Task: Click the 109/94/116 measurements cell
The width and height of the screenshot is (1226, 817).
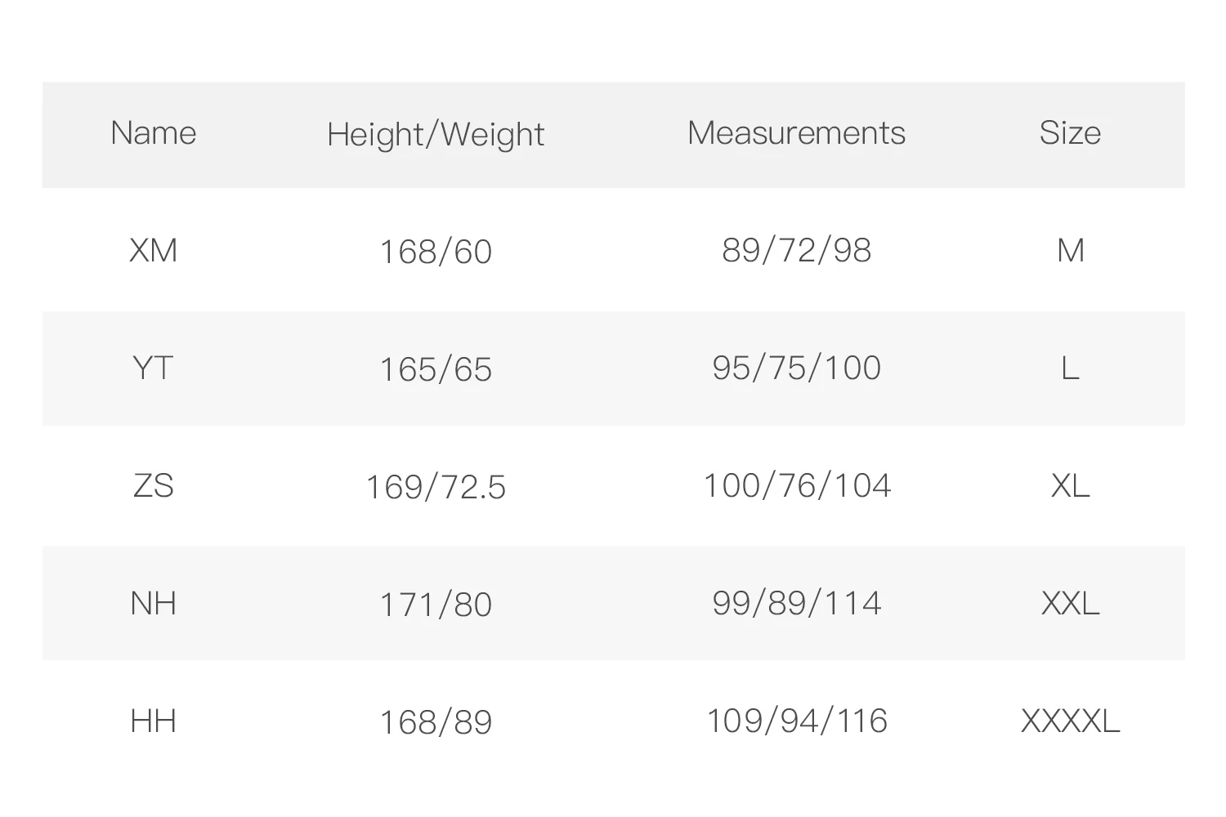Action: [x=796, y=721]
